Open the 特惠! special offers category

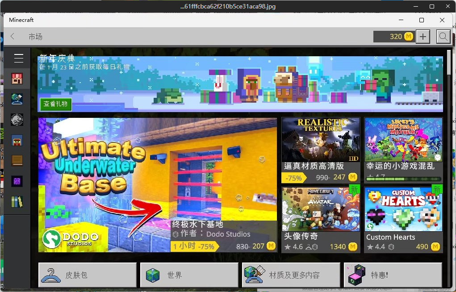pyautogui.click(x=393, y=275)
